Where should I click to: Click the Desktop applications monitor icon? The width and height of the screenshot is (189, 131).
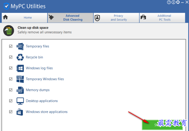(x=20, y=101)
